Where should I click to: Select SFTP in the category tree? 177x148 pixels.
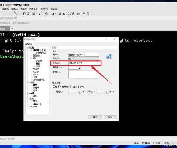pos(38,66)
